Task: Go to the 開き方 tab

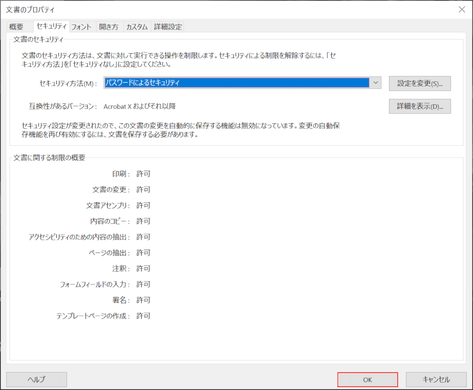Action: point(108,27)
